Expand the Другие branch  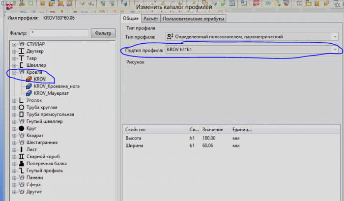click(x=14, y=192)
